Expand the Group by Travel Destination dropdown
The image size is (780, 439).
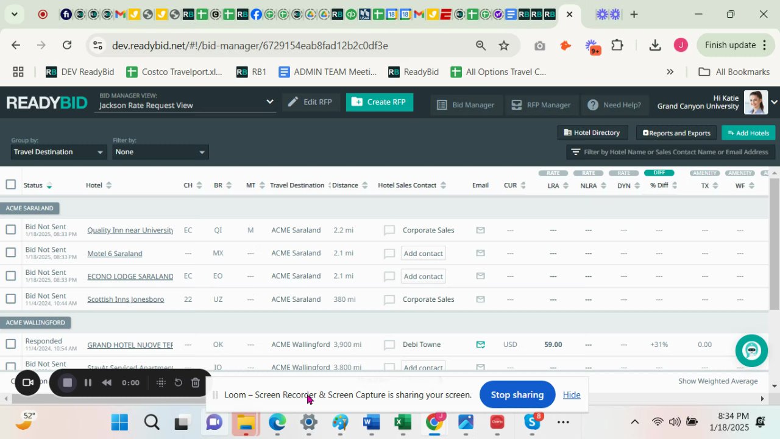58,152
